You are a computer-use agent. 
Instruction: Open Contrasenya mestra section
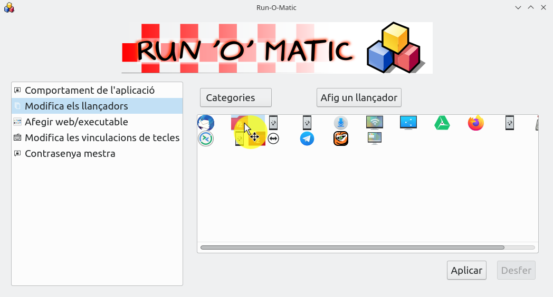97,153
